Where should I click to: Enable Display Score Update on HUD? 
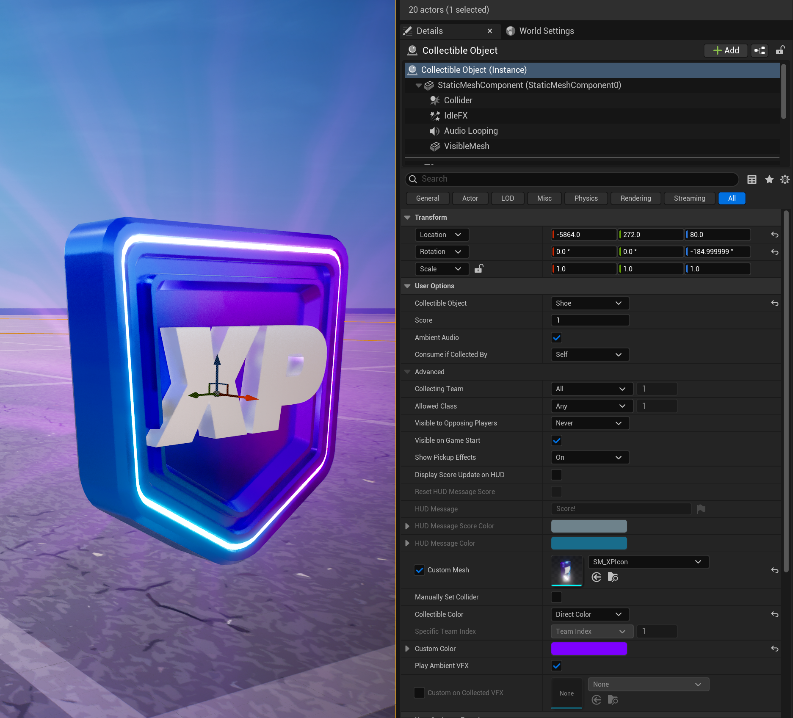[x=557, y=475]
